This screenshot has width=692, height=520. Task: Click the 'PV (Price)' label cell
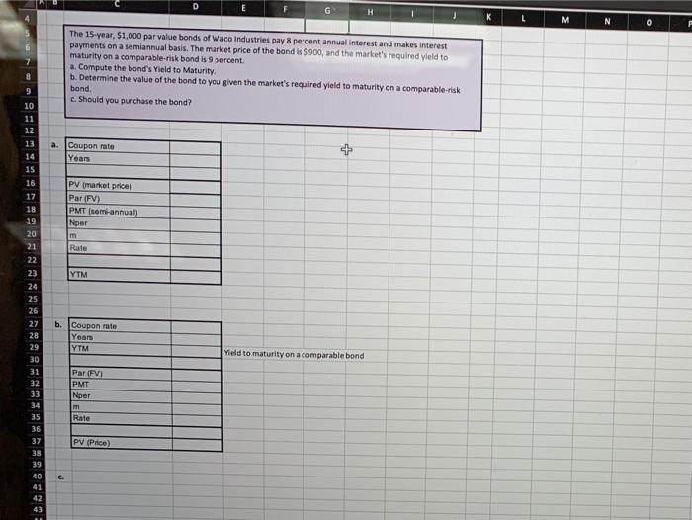[122, 443]
